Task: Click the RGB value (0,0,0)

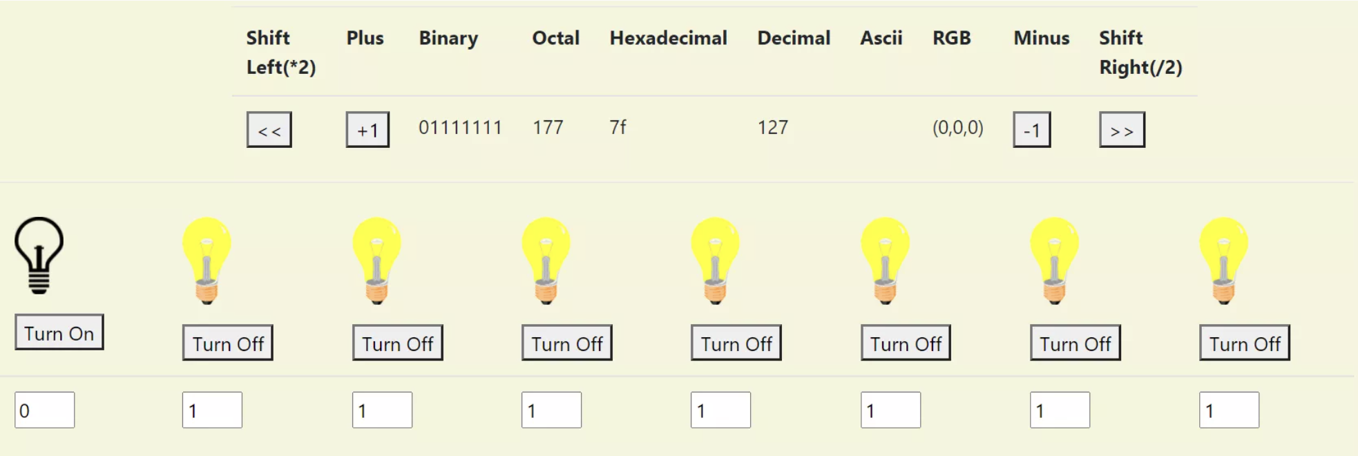Action: 957,128
